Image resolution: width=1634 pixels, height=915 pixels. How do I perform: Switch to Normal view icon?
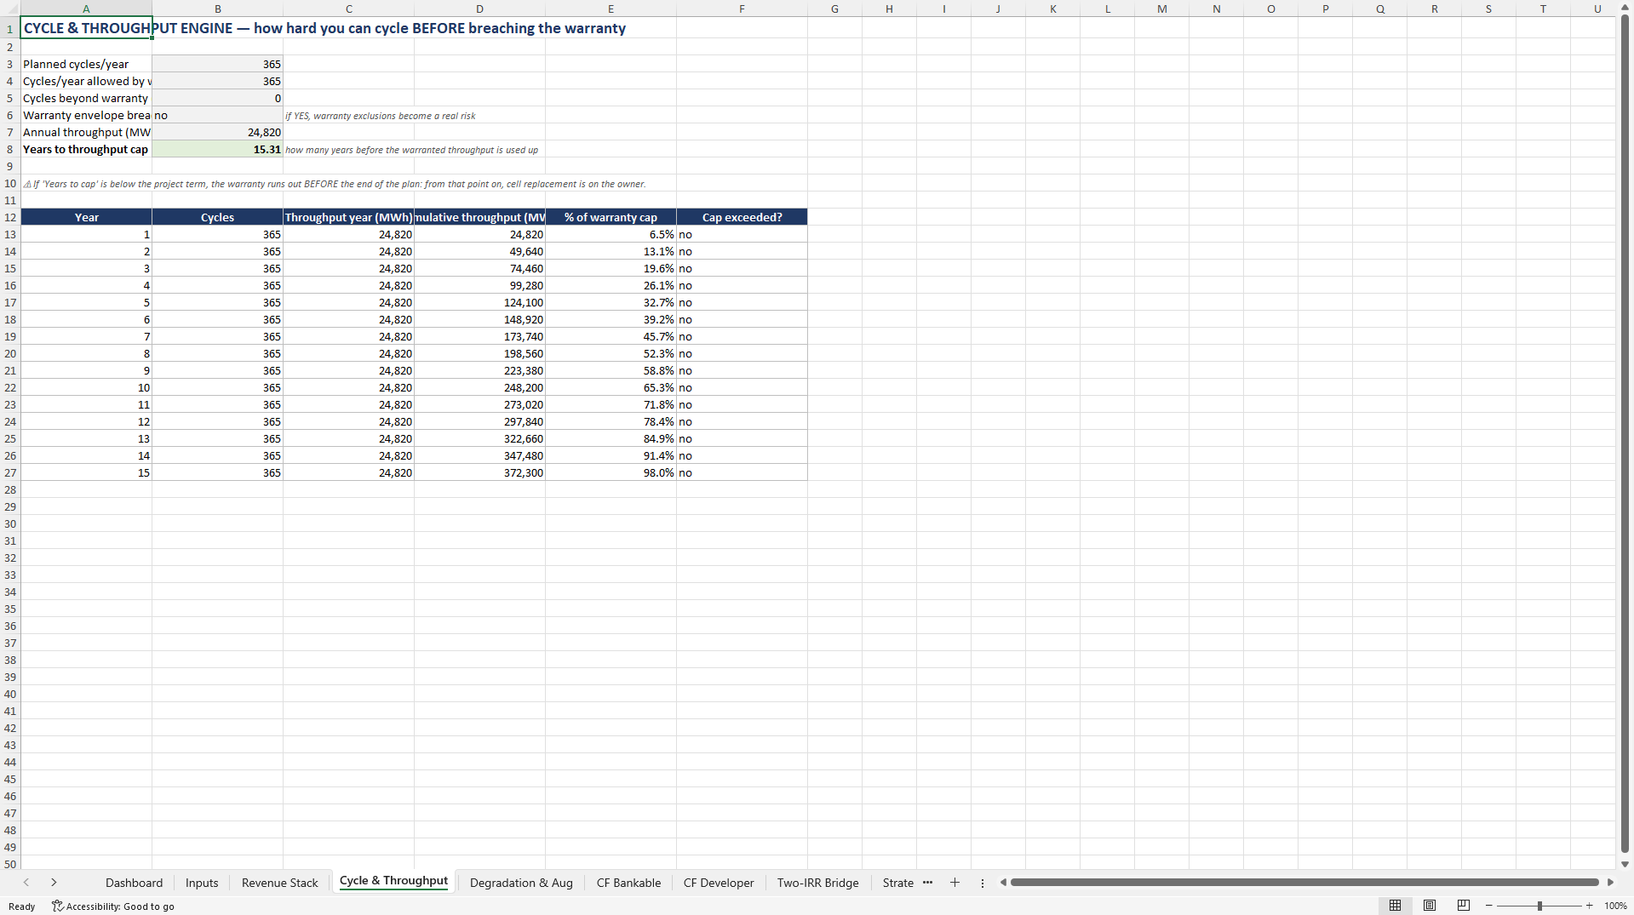[x=1395, y=906]
